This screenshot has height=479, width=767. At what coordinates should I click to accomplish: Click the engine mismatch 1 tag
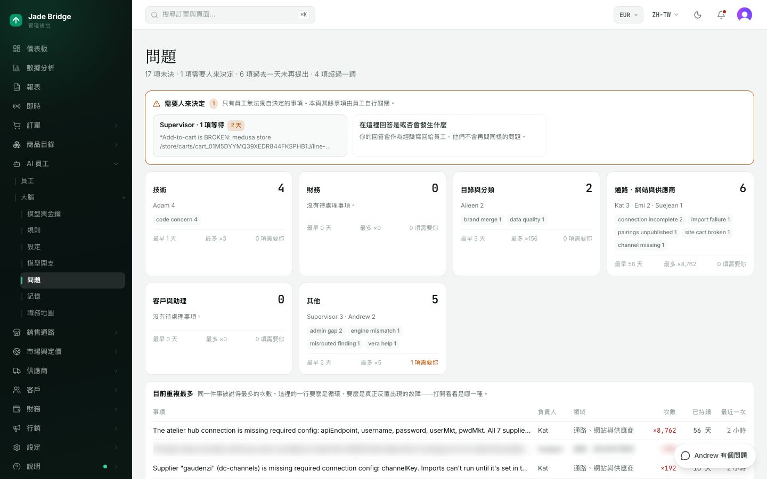375,331
